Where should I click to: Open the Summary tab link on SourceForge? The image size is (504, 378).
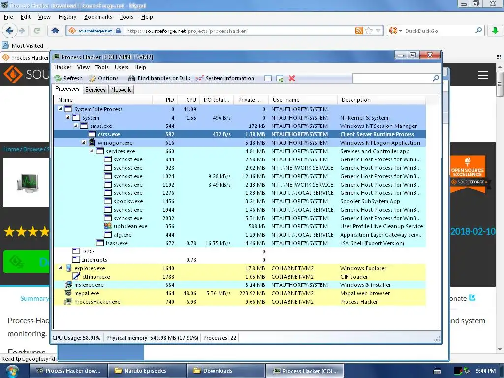point(34,298)
